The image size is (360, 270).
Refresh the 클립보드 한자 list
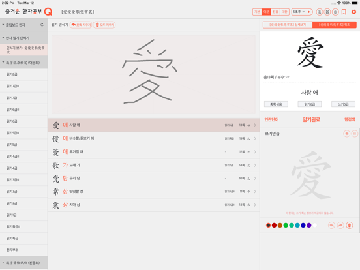[x=42, y=25]
